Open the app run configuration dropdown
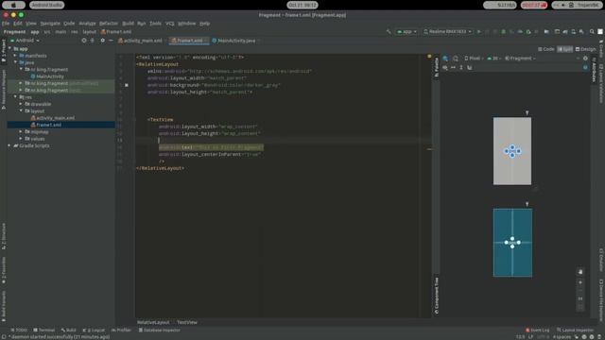This screenshot has width=605, height=340. point(407,31)
